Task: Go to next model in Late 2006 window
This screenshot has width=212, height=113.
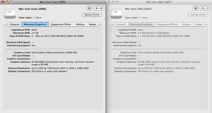Action: click(101, 8)
